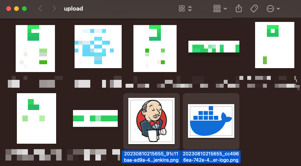Click the Share toolbar icon
This screenshot has height=166, width=301.
[239, 9]
